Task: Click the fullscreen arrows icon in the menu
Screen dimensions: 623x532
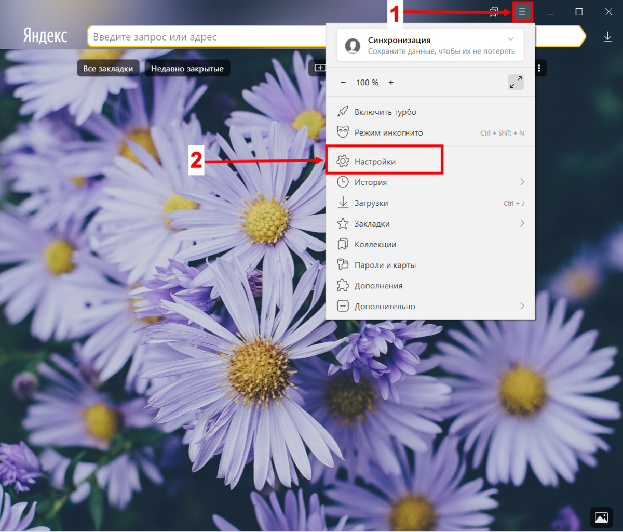Action: [x=516, y=83]
